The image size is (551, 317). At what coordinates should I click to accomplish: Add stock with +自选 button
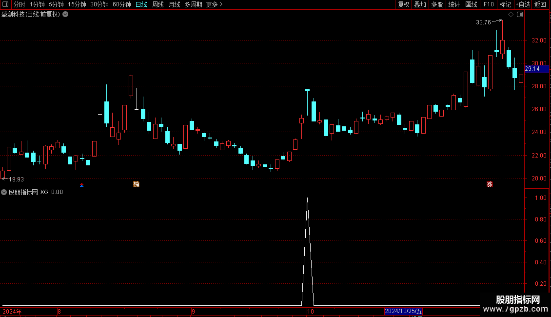523,4
